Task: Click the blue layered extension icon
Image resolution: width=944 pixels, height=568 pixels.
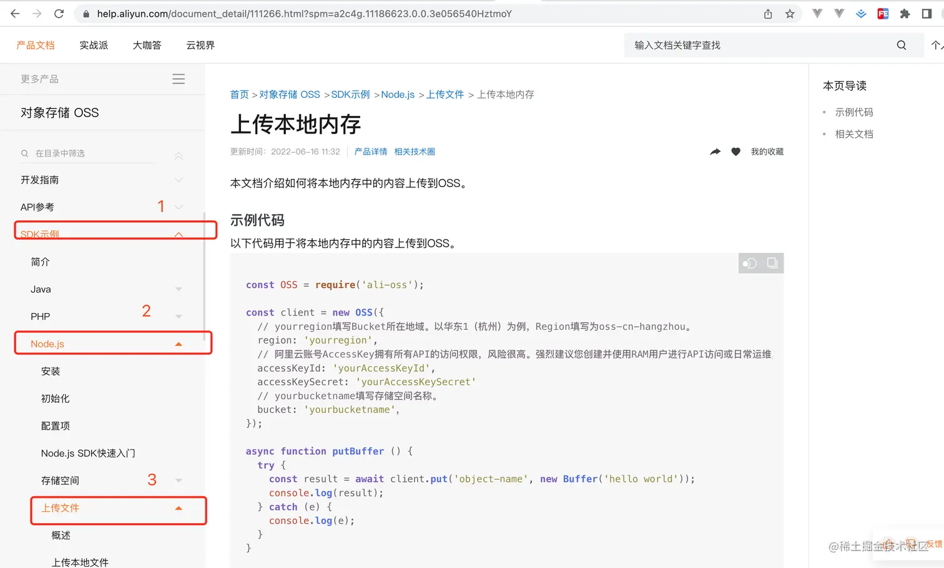Action: 861,14
